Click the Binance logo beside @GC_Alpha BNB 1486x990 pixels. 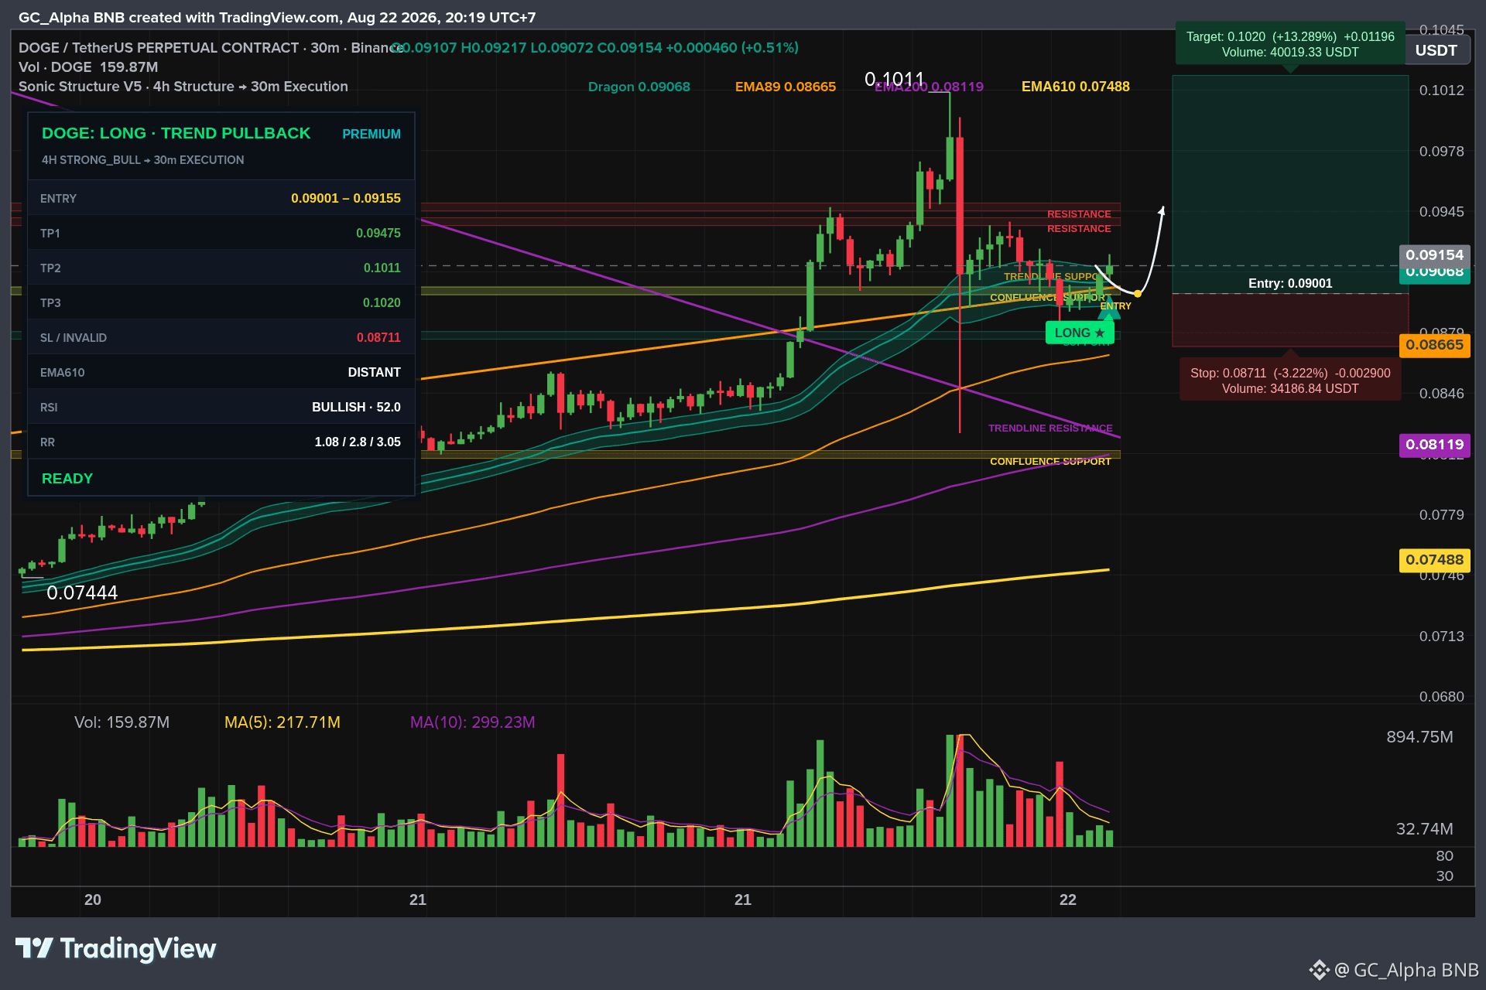[x=1319, y=970]
